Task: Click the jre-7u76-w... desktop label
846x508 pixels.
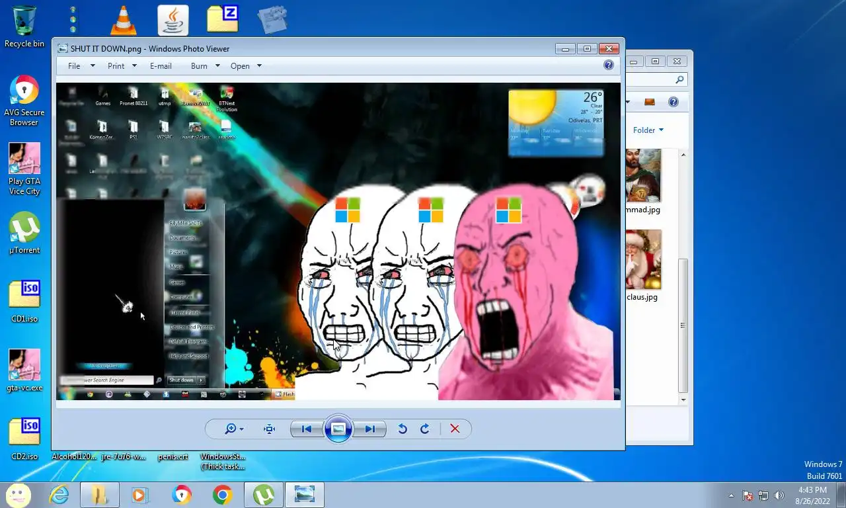Action: (x=124, y=456)
